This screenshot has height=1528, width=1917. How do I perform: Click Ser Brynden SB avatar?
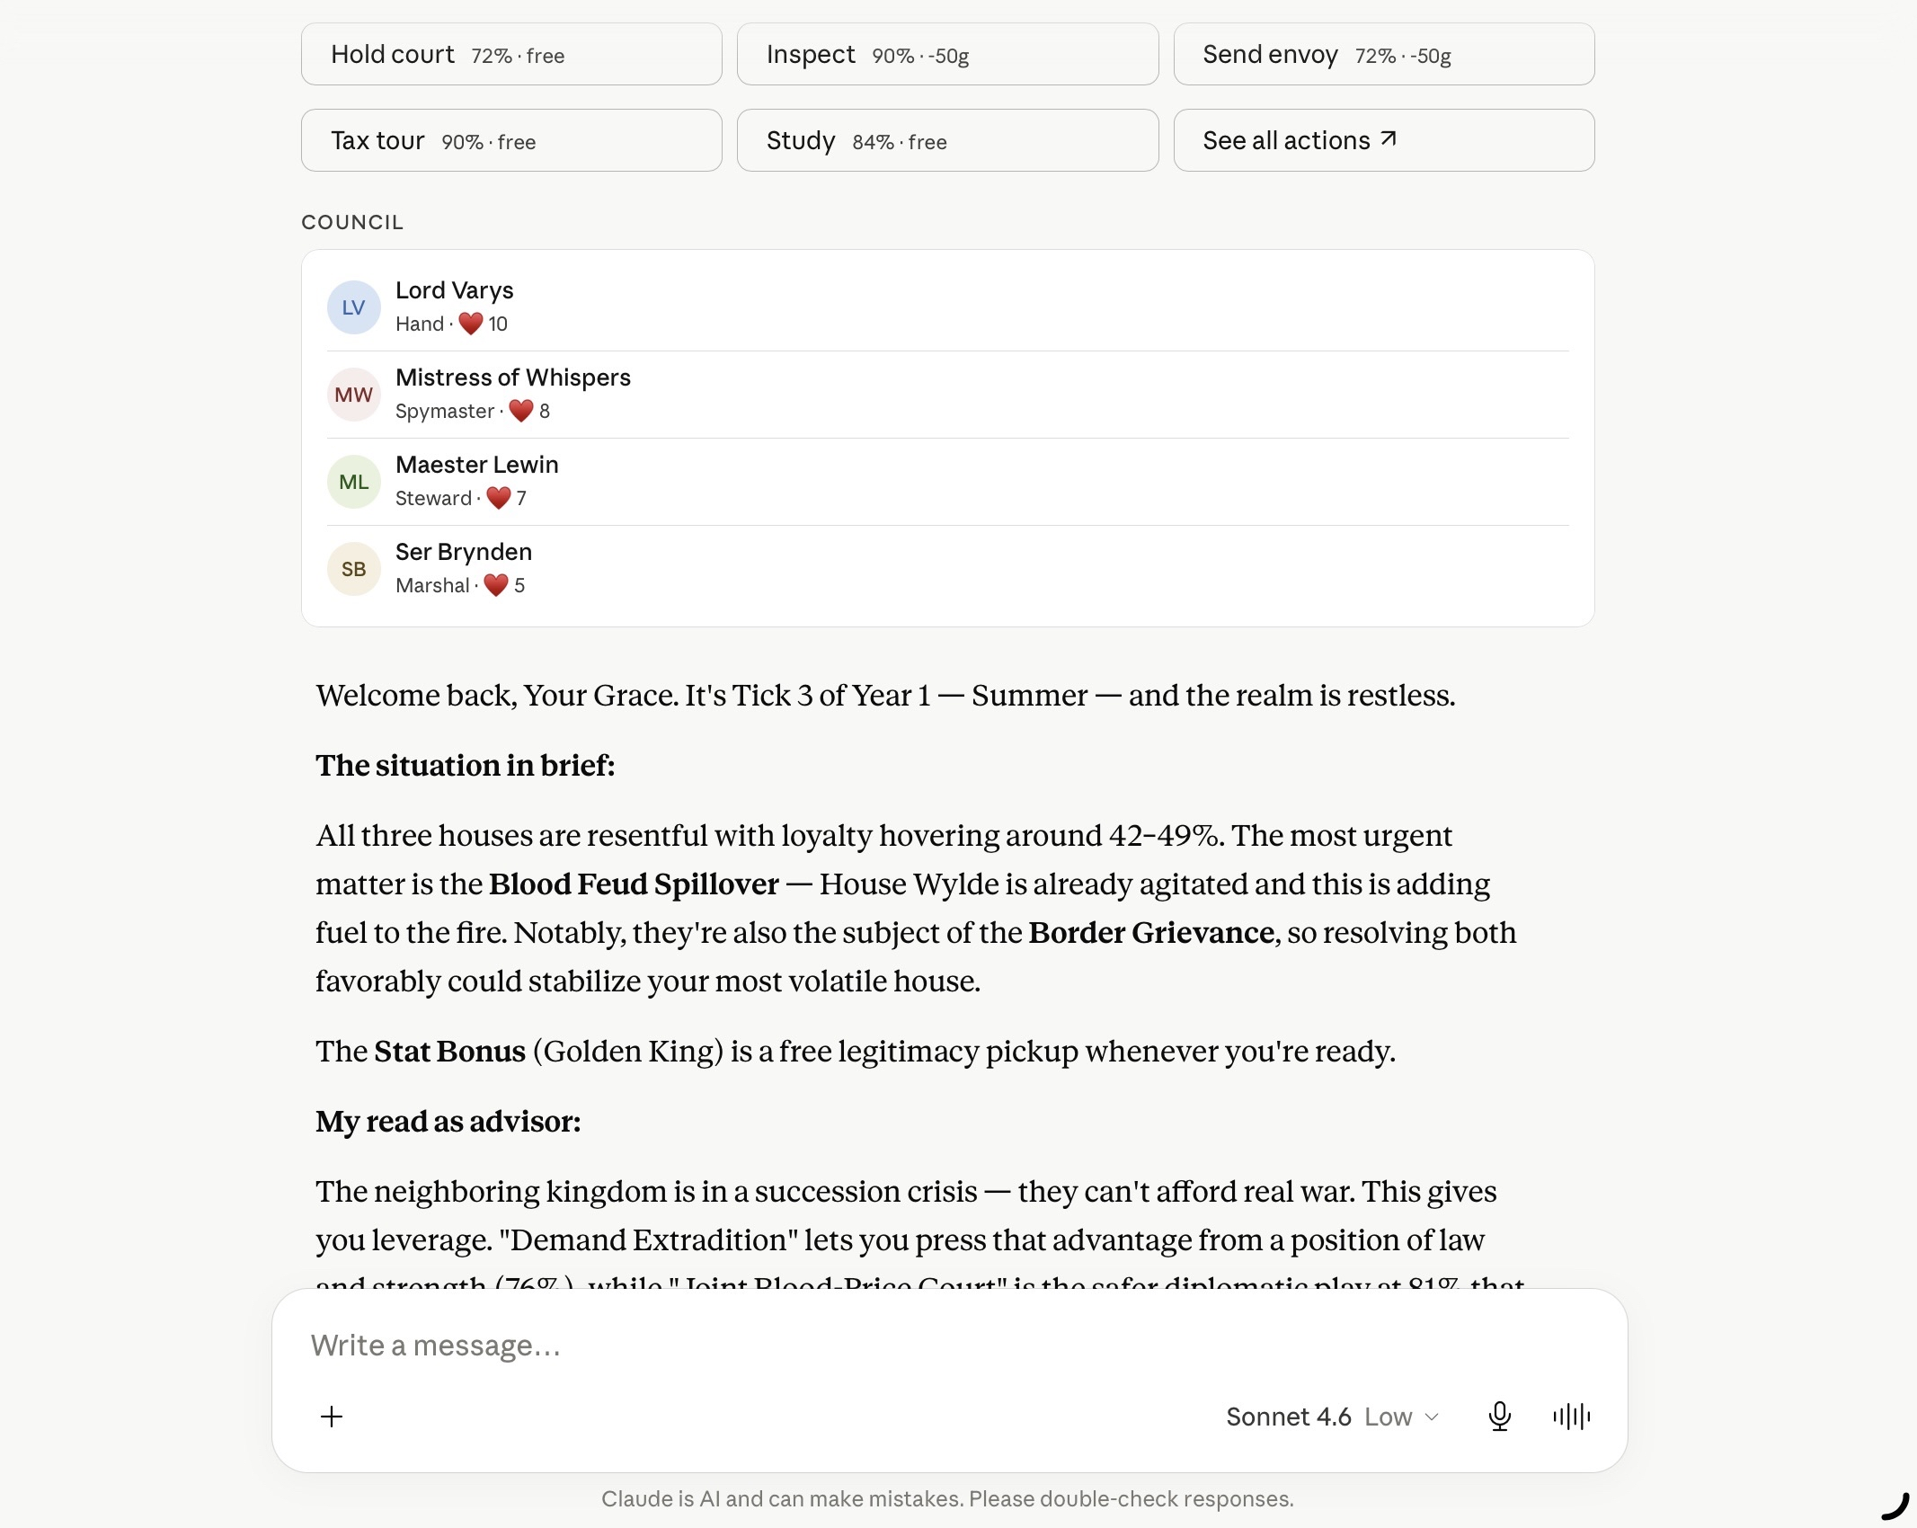pyautogui.click(x=353, y=569)
